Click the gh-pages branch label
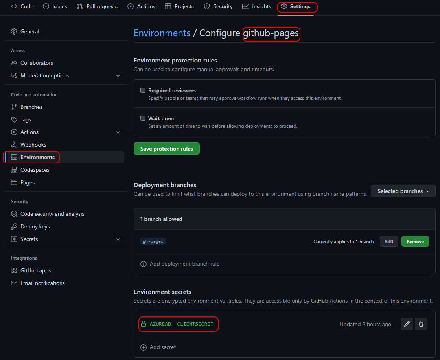 pos(153,241)
